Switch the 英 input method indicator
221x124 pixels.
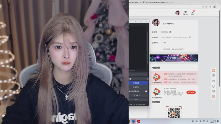(200, 121)
